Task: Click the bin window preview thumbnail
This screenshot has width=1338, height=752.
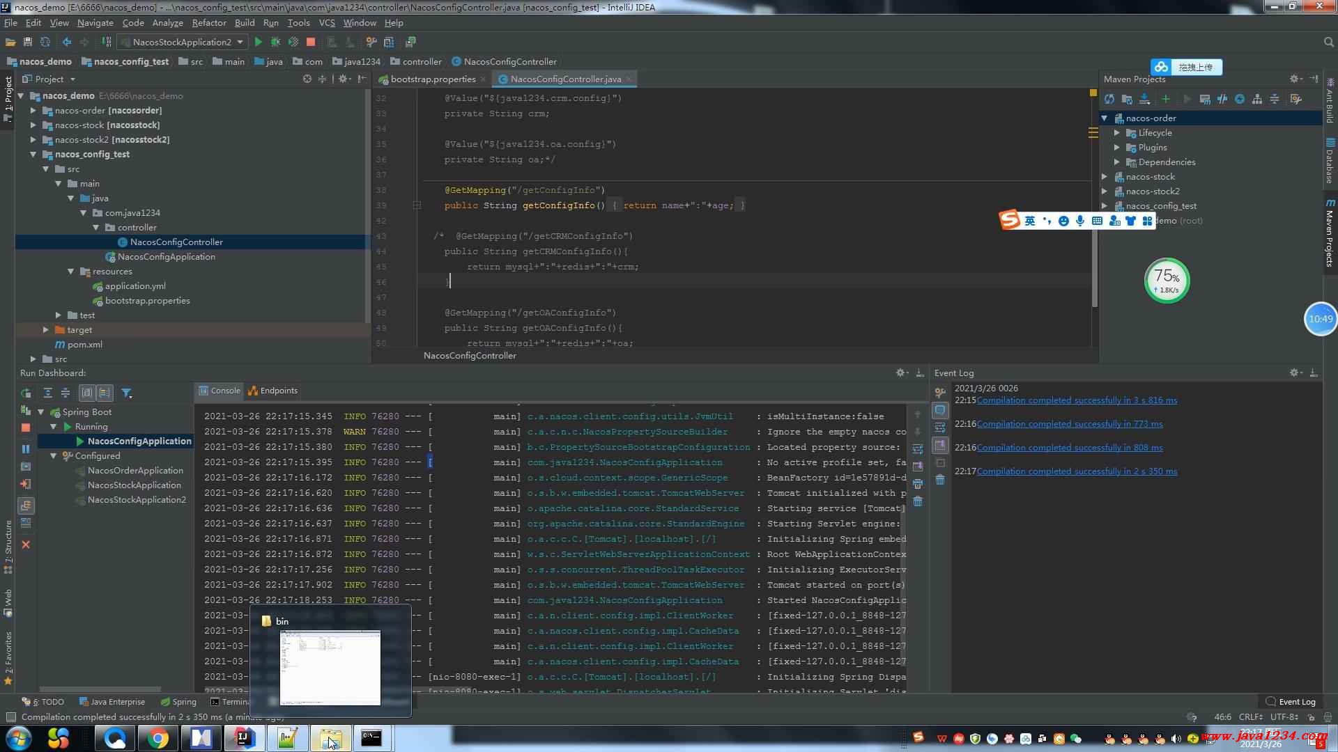Action: (x=330, y=667)
